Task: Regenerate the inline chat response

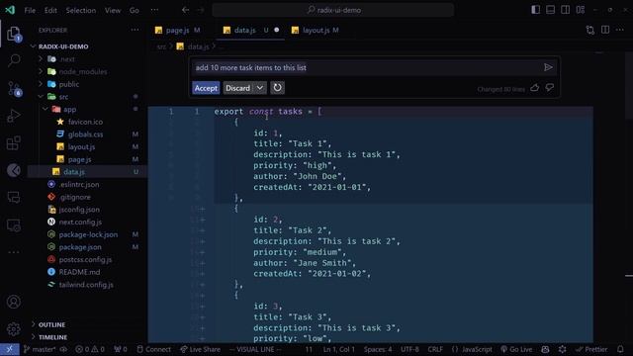Action: click(x=277, y=88)
